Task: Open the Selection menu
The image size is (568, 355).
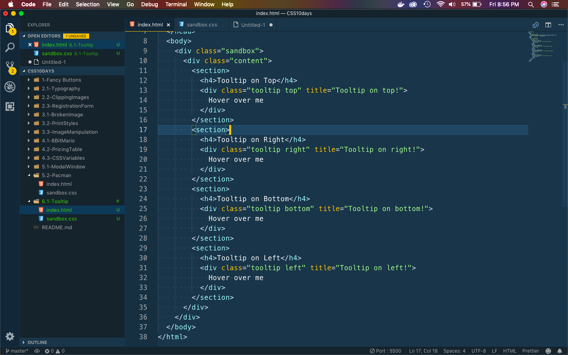Action: 88,4
